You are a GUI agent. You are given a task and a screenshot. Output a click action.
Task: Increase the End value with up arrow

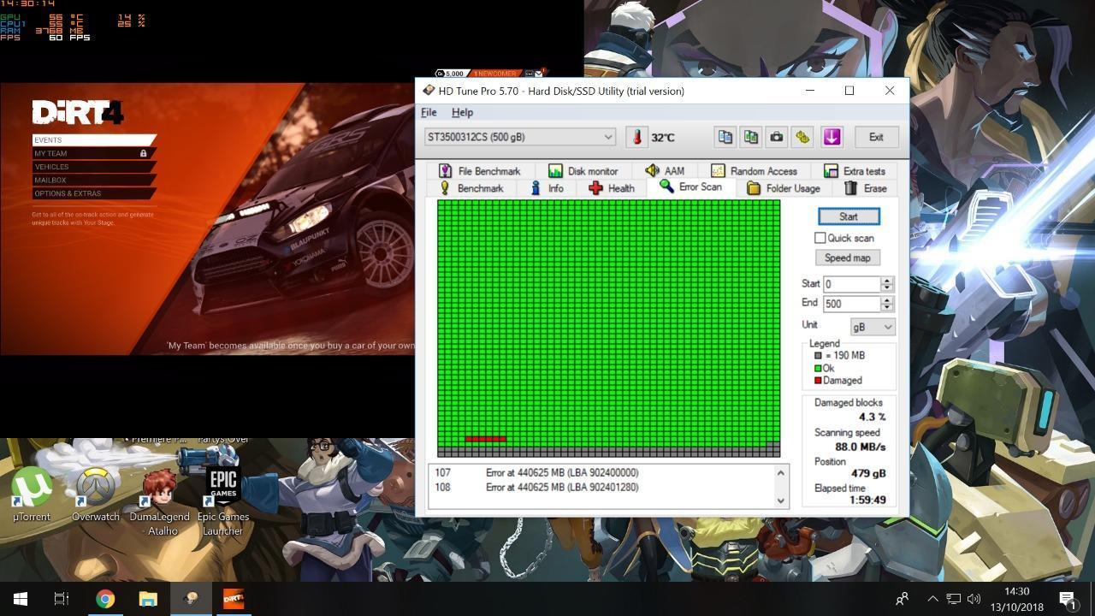click(887, 299)
